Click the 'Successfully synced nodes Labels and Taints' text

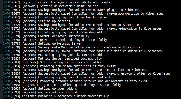(73, 2)
